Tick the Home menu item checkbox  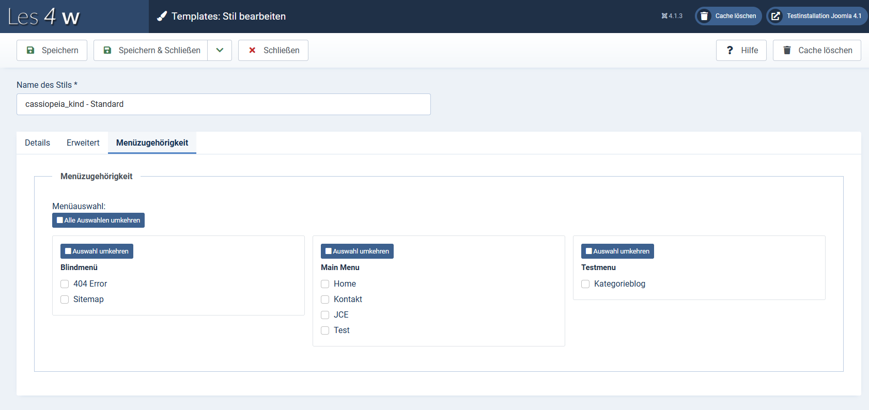point(325,284)
